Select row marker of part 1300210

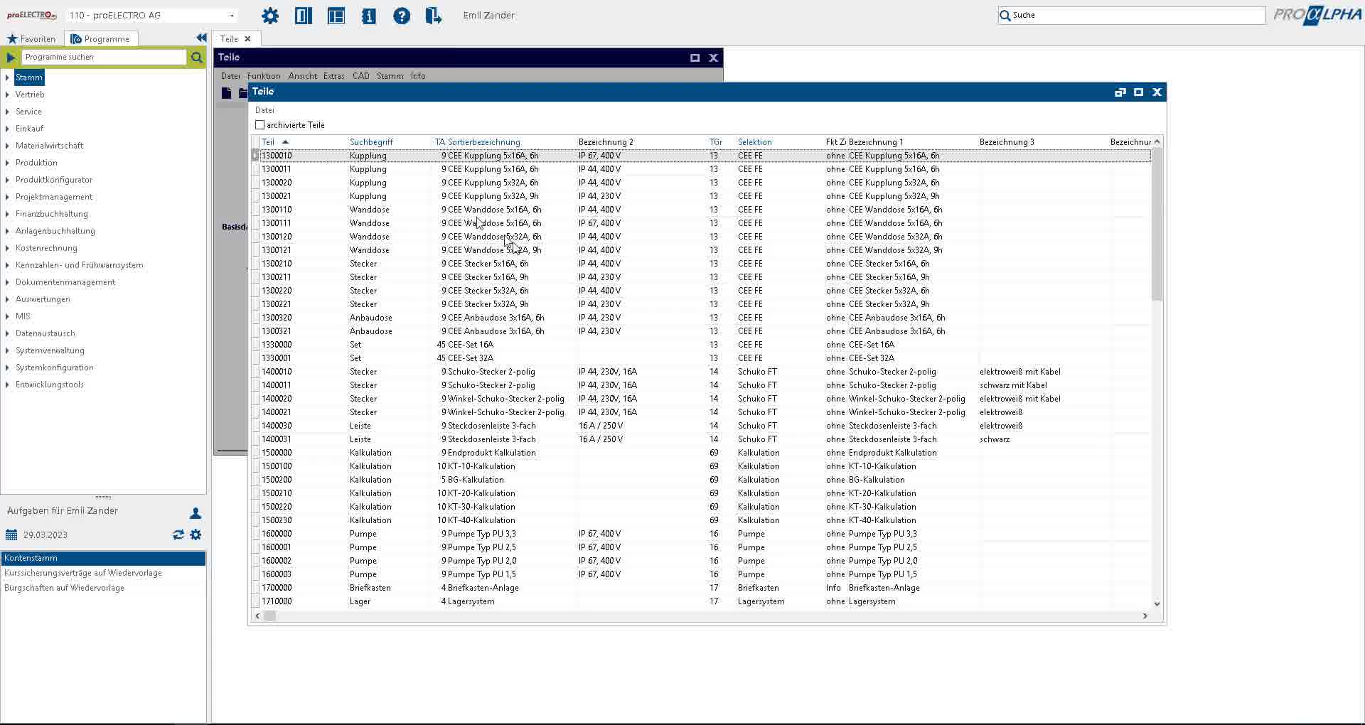pos(255,264)
